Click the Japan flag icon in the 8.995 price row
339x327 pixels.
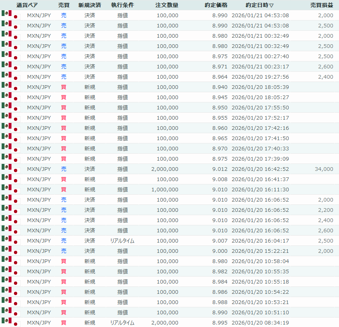point(16,324)
